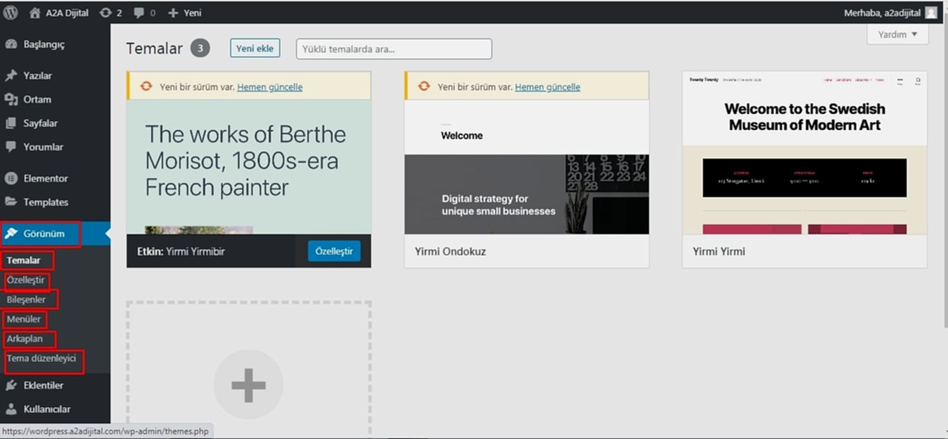This screenshot has height=439, width=948.
Task: Open the Başlangıç menu item
Action: [55, 44]
